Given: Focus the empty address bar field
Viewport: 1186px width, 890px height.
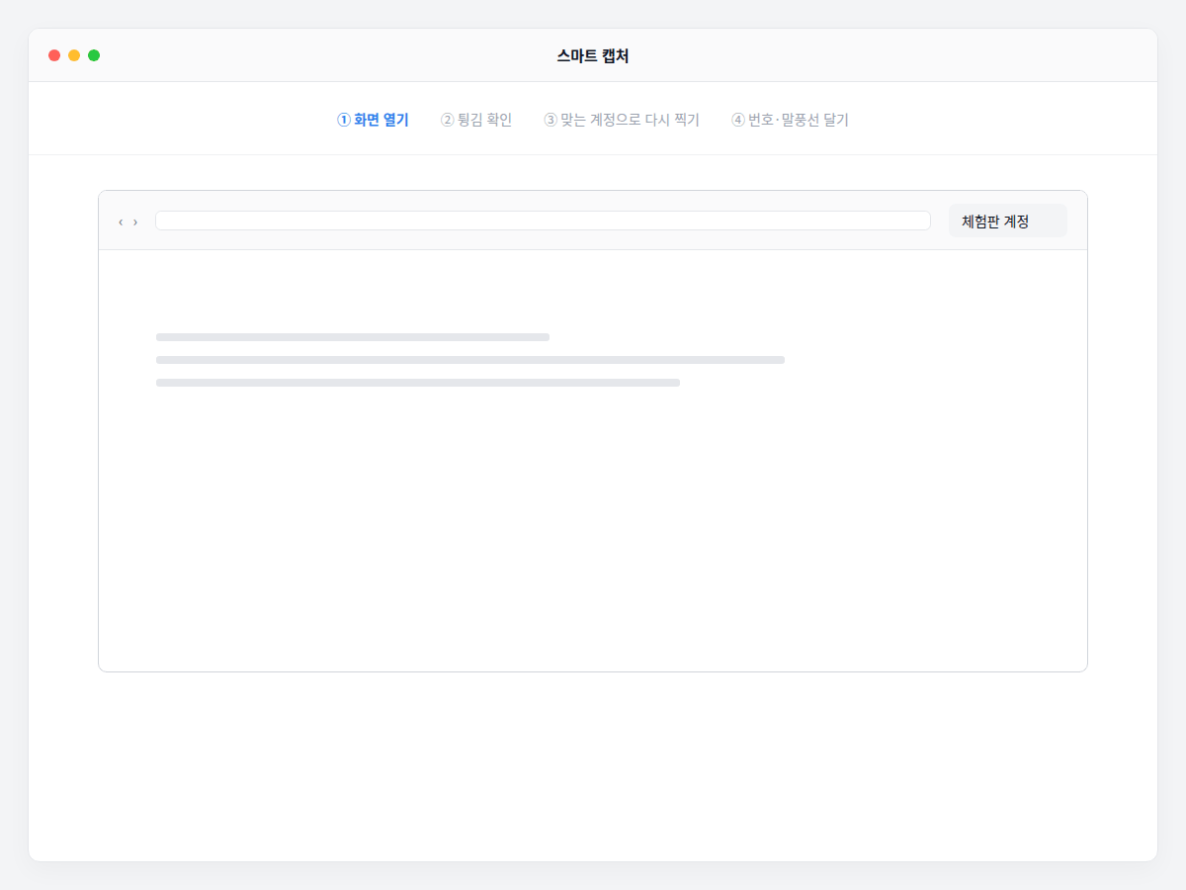Looking at the screenshot, I should click(x=543, y=221).
